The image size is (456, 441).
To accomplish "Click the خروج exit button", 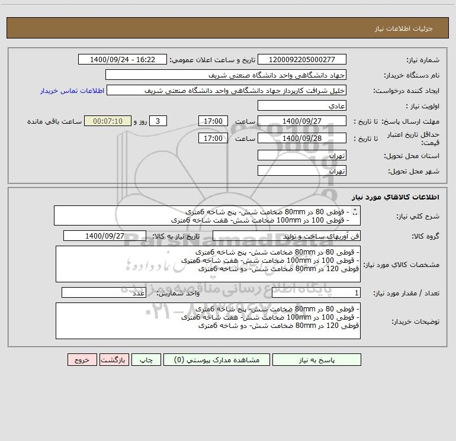I will [82, 360].
